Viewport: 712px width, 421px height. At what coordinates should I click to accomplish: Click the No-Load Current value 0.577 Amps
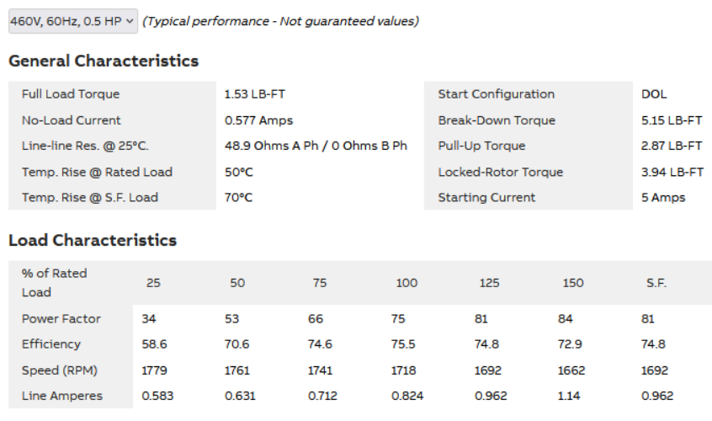pyautogui.click(x=258, y=120)
